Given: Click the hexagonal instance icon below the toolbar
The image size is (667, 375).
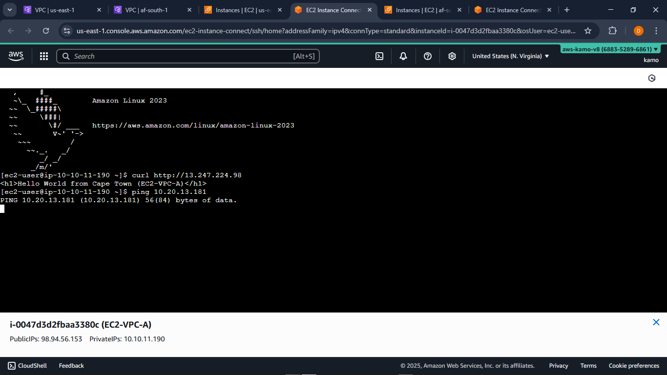Looking at the screenshot, I should click(651, 78).
